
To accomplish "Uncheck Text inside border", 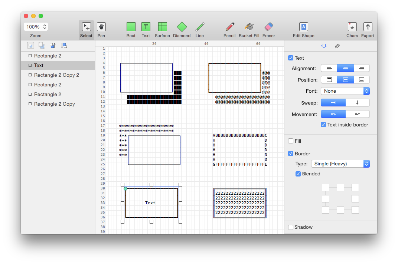I will [323, 125].
